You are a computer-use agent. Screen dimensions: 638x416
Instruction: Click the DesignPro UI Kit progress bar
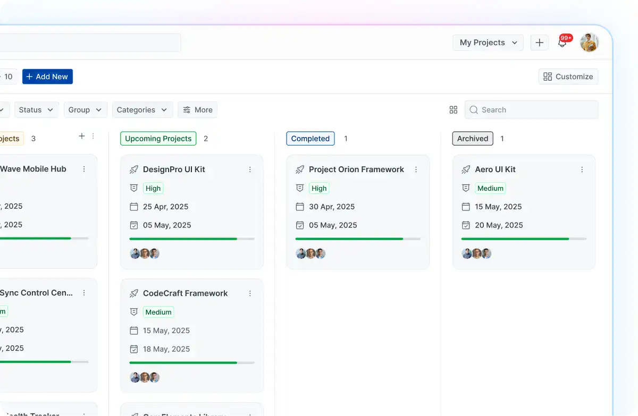click(x=192, y=239)
